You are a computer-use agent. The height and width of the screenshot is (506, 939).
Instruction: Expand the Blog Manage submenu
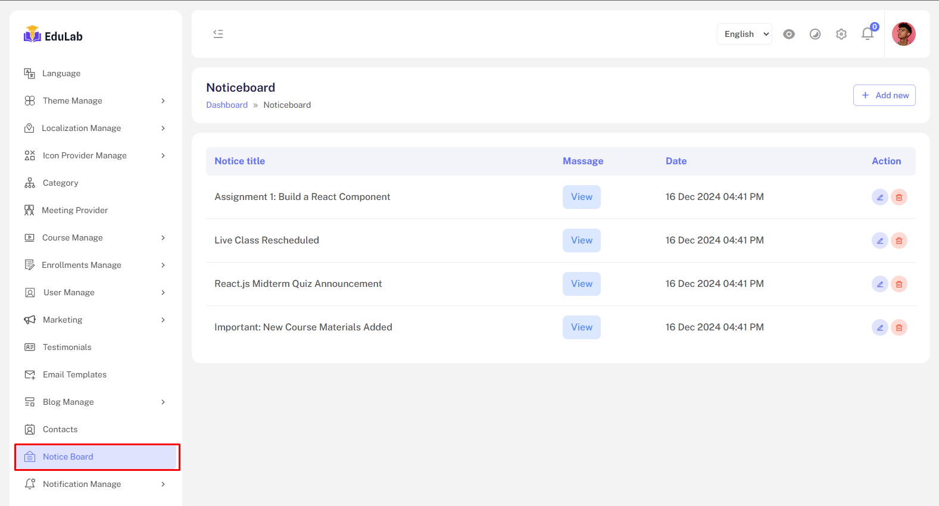point(95,402)
